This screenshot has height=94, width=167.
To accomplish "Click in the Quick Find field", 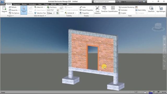I will 52,10.
